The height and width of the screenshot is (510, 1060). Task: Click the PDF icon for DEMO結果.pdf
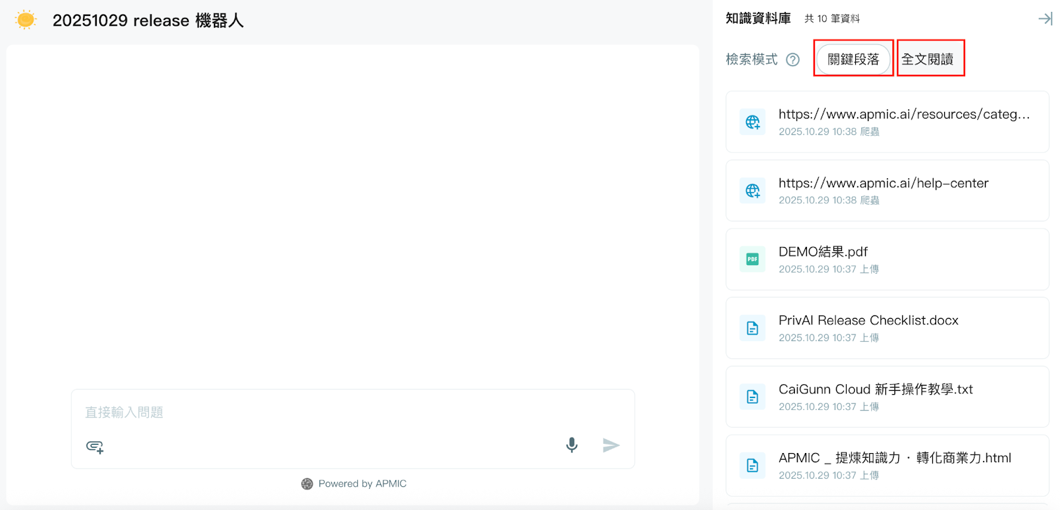click(x=753, y=260)
